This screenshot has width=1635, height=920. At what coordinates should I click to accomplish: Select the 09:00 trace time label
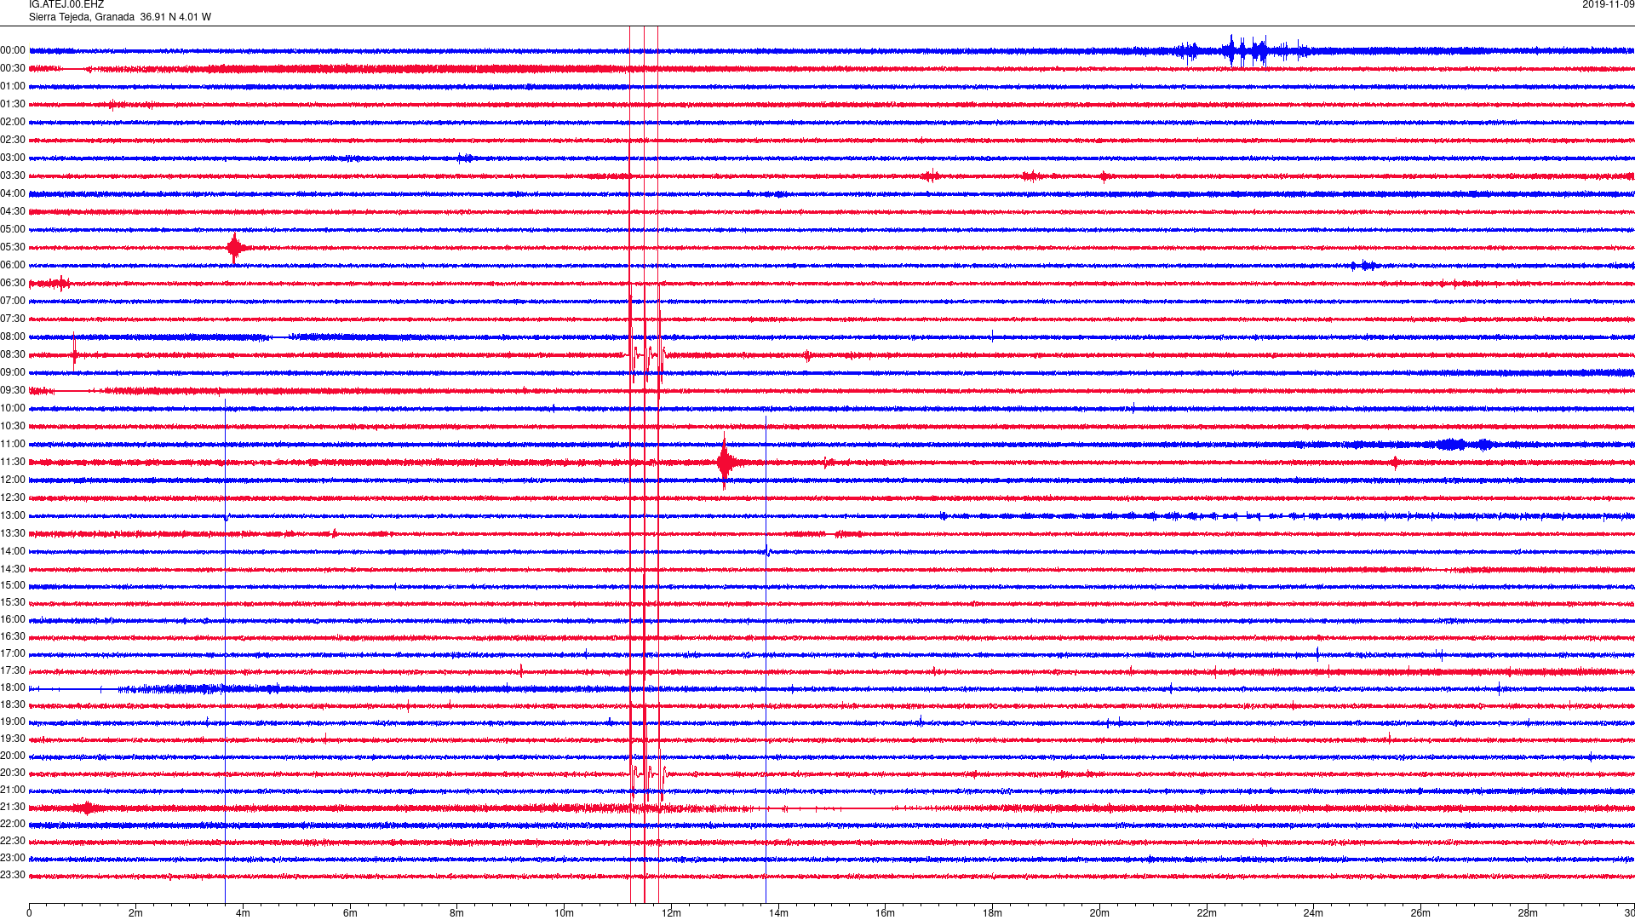[x=13, y=372]
